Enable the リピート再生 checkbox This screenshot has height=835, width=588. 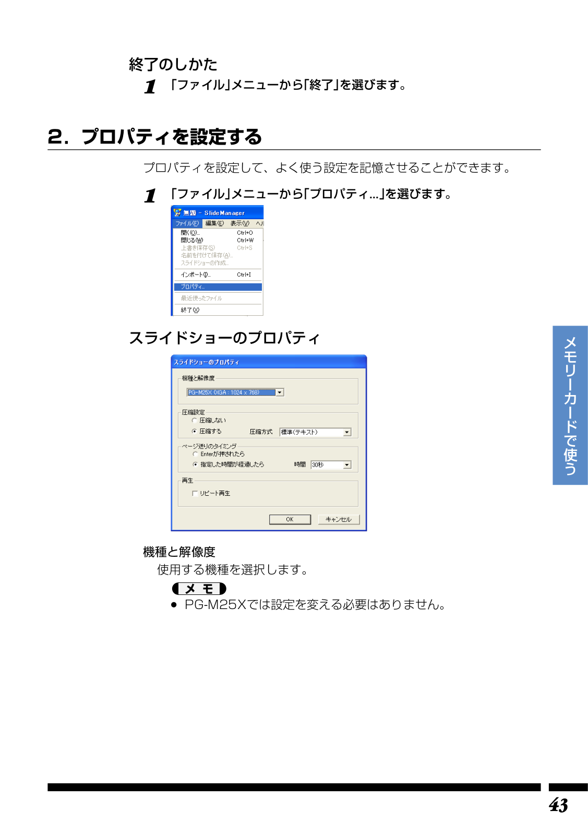pos(195,493)
